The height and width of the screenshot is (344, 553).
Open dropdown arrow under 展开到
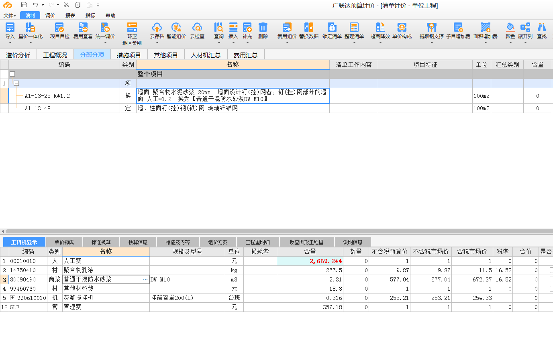coord(525,42)
